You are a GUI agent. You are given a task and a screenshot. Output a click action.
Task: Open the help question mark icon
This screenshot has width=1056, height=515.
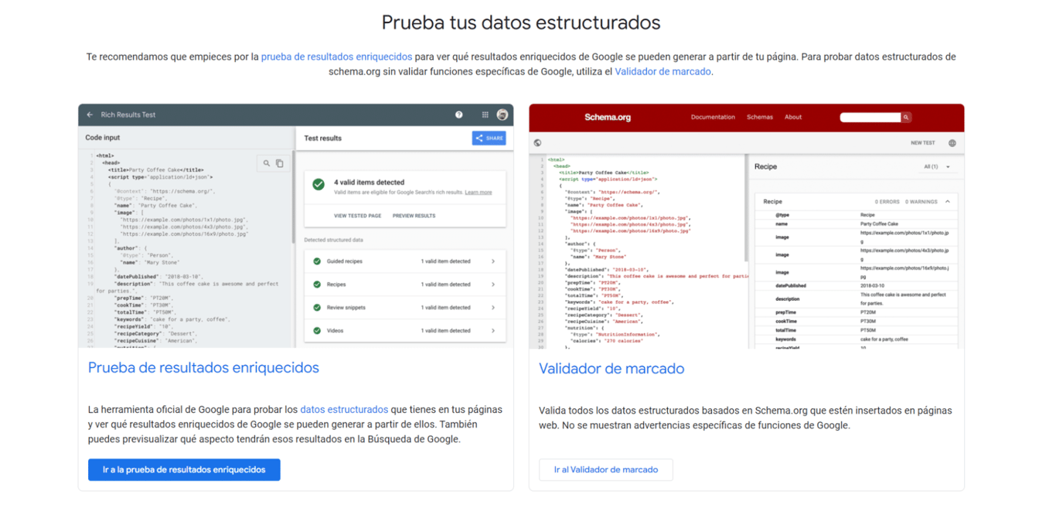point(458,114)
